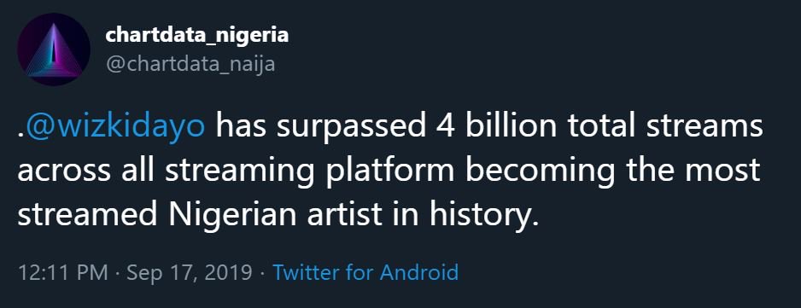
Task: Open the chartdata_nigeria profile avatar
Action: pyautogui.click(x=54, y=49)
